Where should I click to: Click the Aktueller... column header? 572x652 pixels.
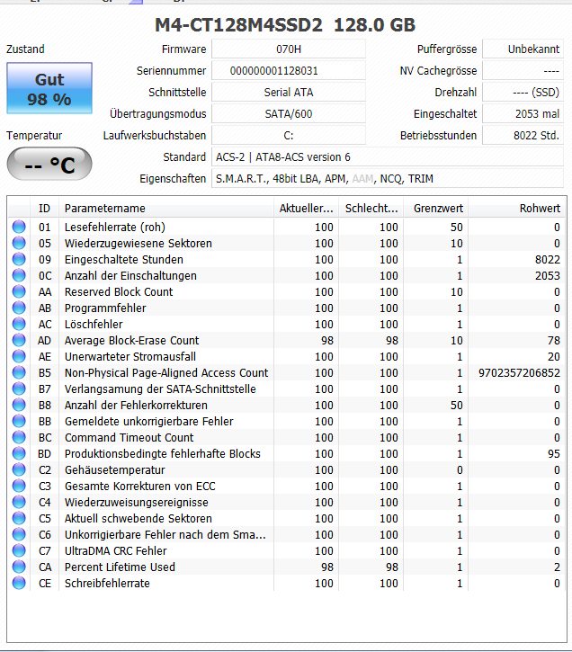pos(307,209)
